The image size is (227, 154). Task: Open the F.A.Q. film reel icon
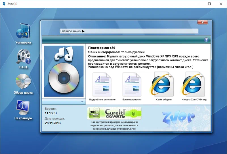pyautogui.click(x=24, y=57)
